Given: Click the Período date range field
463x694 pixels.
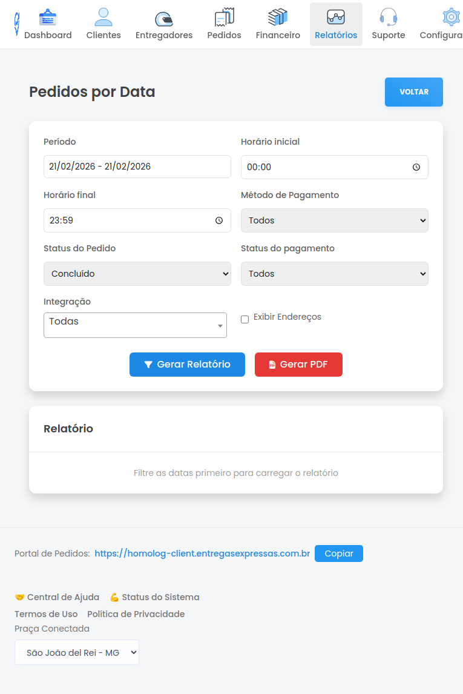Looking at the screenshot, I should pos(137,167).
